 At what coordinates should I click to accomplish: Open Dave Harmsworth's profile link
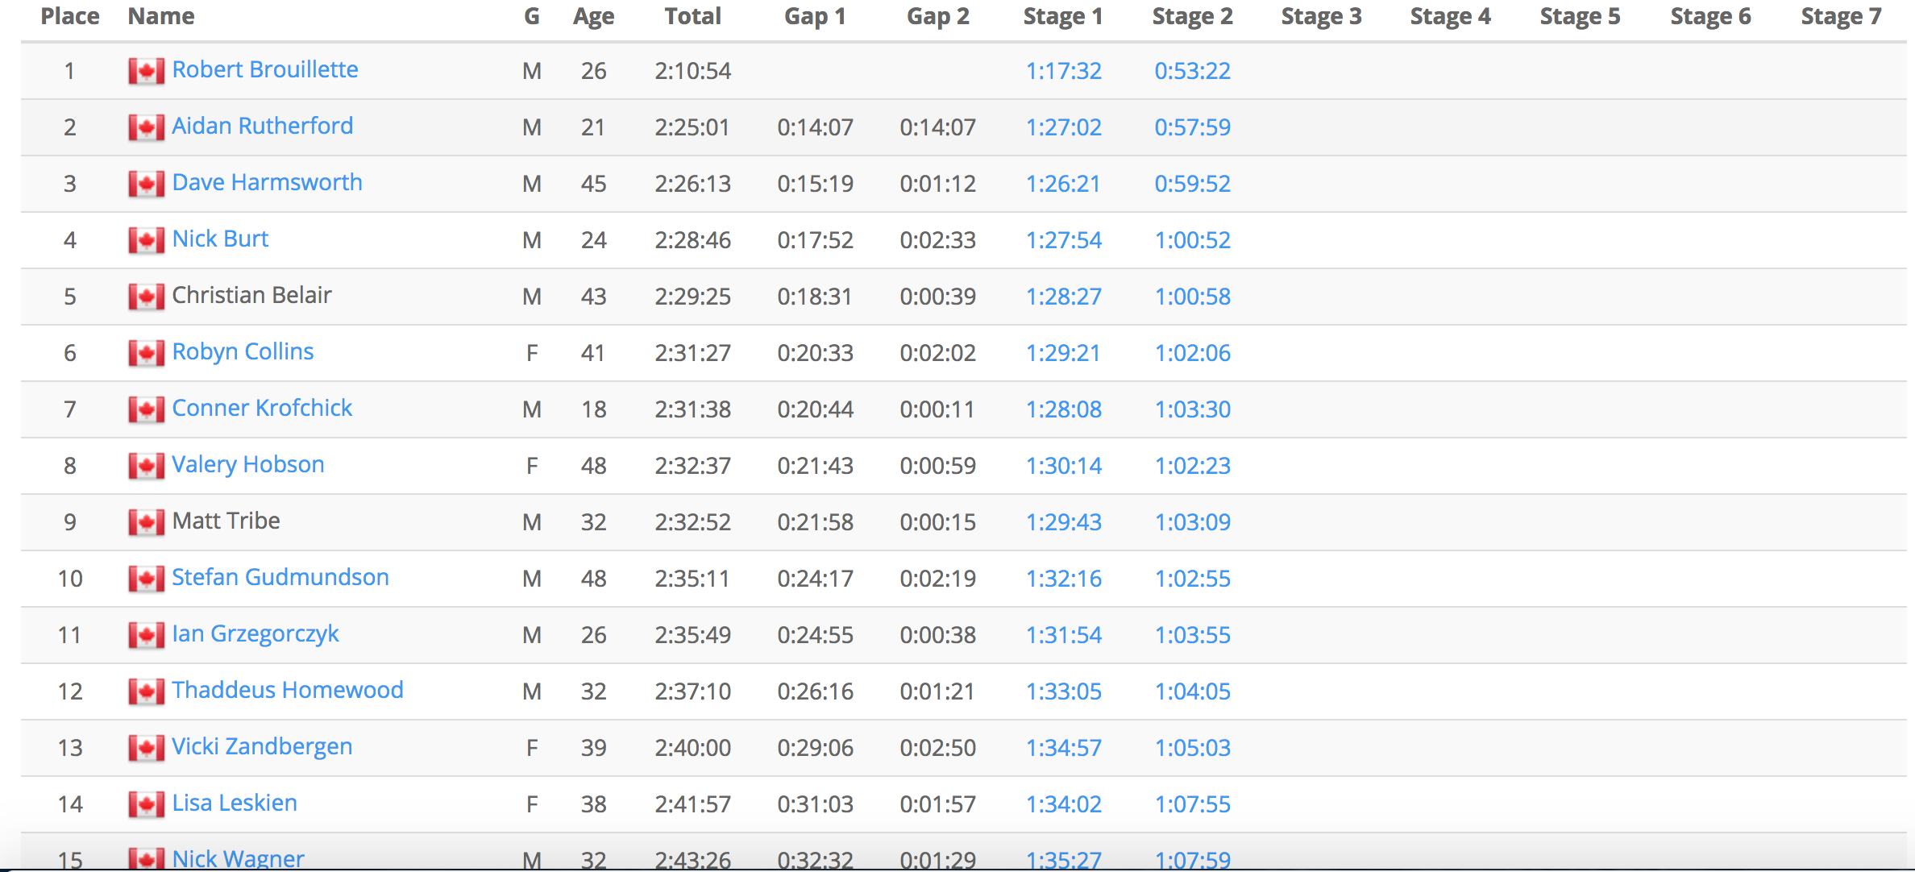[x=267, y=182]
